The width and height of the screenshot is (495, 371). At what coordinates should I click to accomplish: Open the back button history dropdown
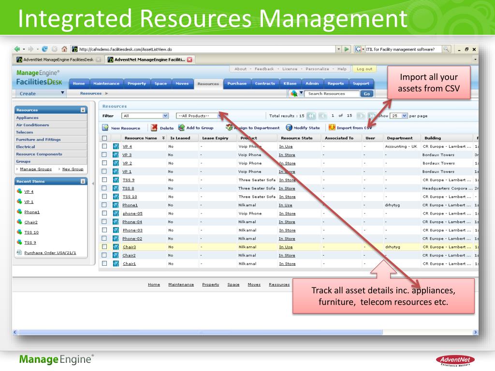[24, 49]
